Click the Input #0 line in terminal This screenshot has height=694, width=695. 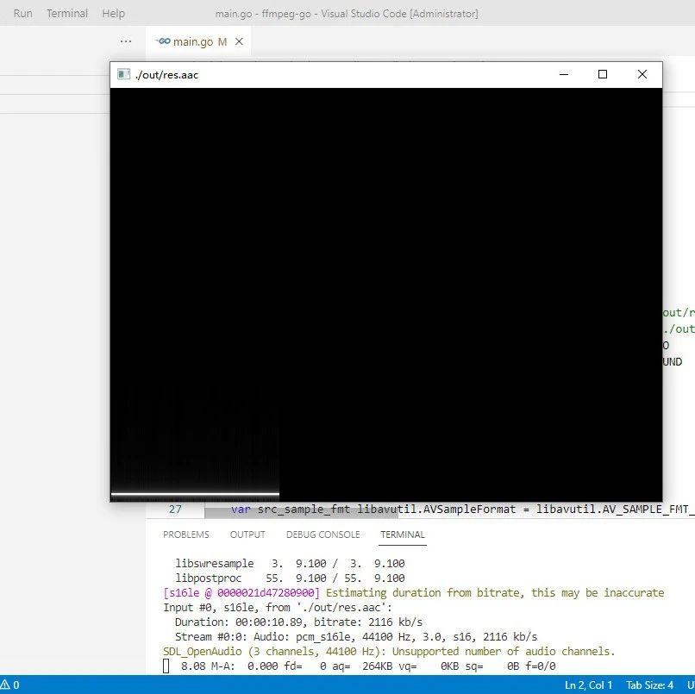tap(278, 607)
